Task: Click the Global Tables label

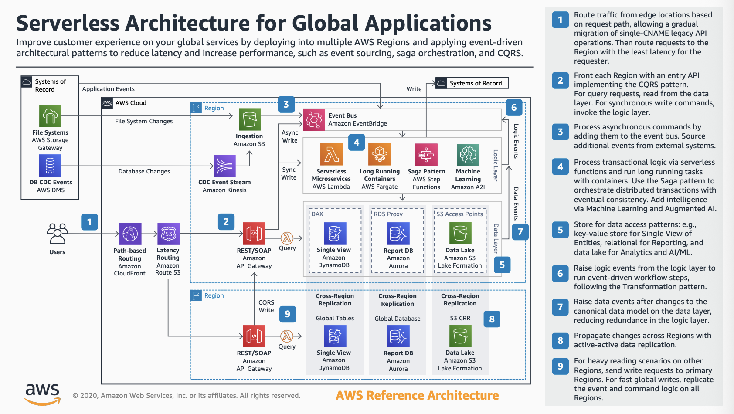Action: click(x=335, y=318)
